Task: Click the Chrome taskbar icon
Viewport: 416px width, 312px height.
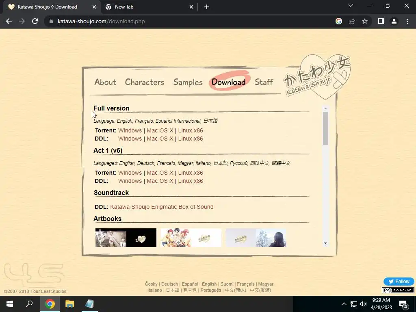Action: pyautogui.click(x=50, y=304)
